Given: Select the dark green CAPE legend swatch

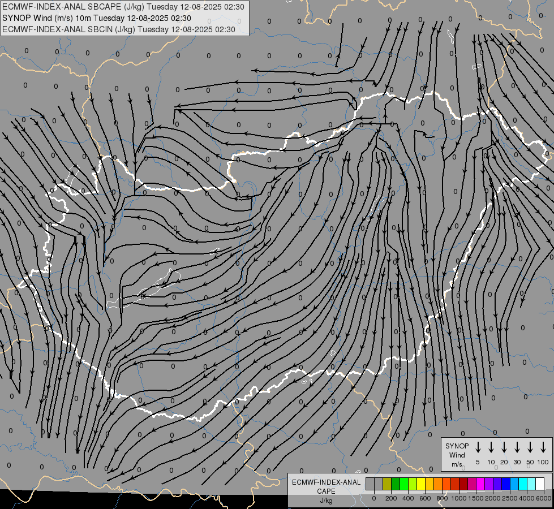Looking at the screenshot, I should pyautogui.click(x=396, y=484).
